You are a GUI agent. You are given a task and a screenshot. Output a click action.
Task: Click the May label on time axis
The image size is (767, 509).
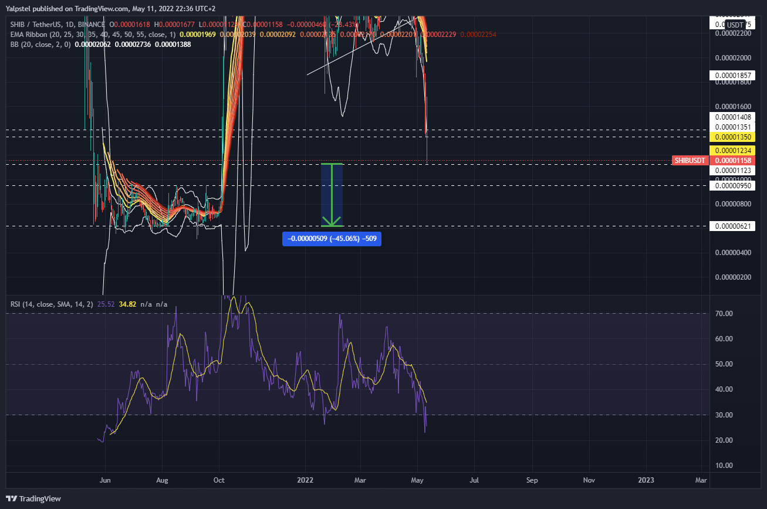417,480
